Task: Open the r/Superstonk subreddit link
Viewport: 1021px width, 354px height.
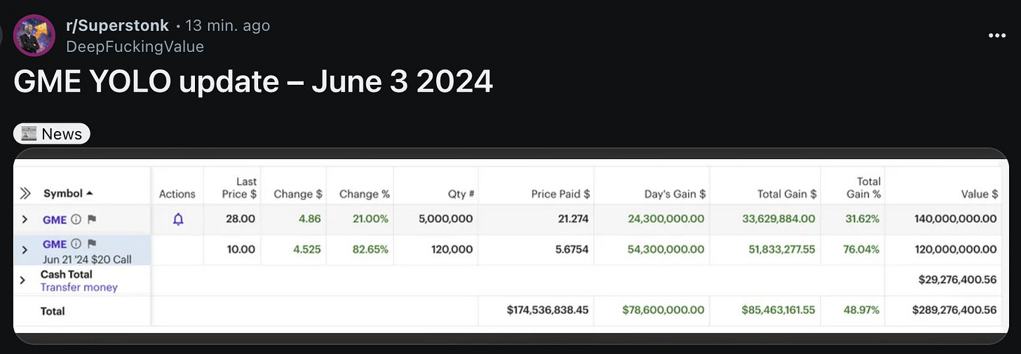Action: click(117, 26)
